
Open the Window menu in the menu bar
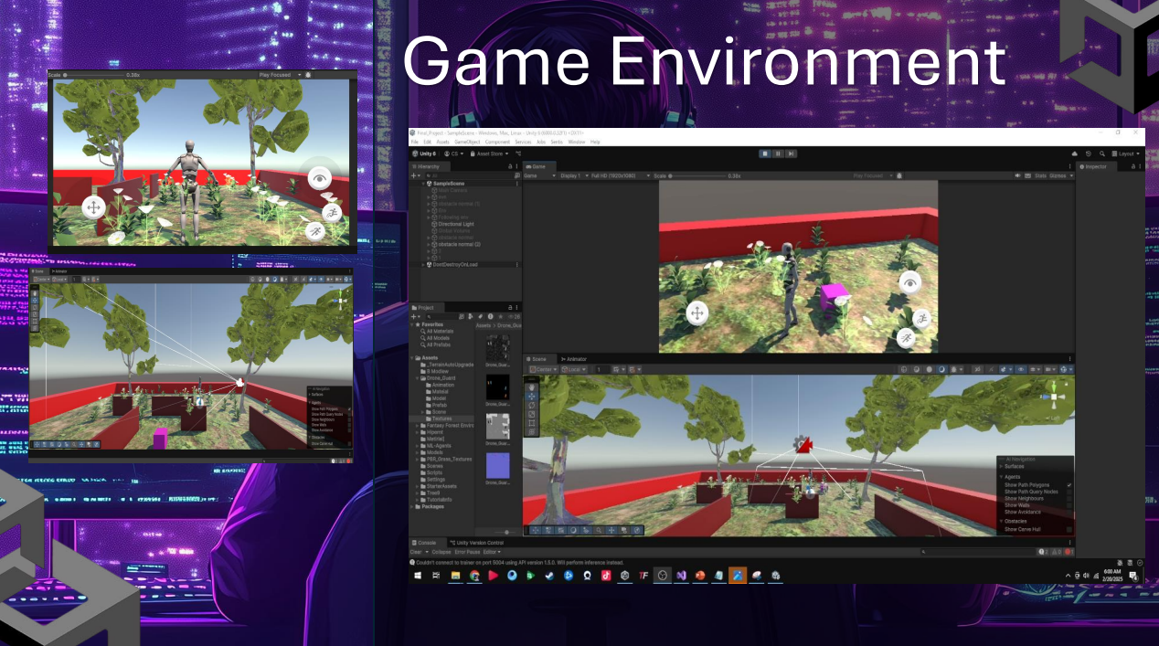point(577,142)
